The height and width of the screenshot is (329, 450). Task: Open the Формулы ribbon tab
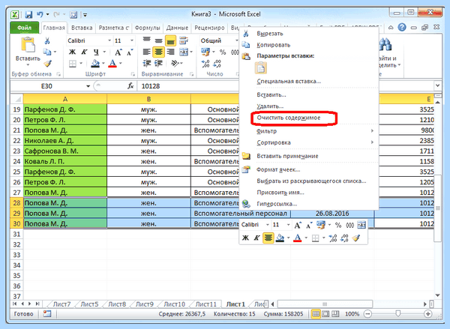147,28
